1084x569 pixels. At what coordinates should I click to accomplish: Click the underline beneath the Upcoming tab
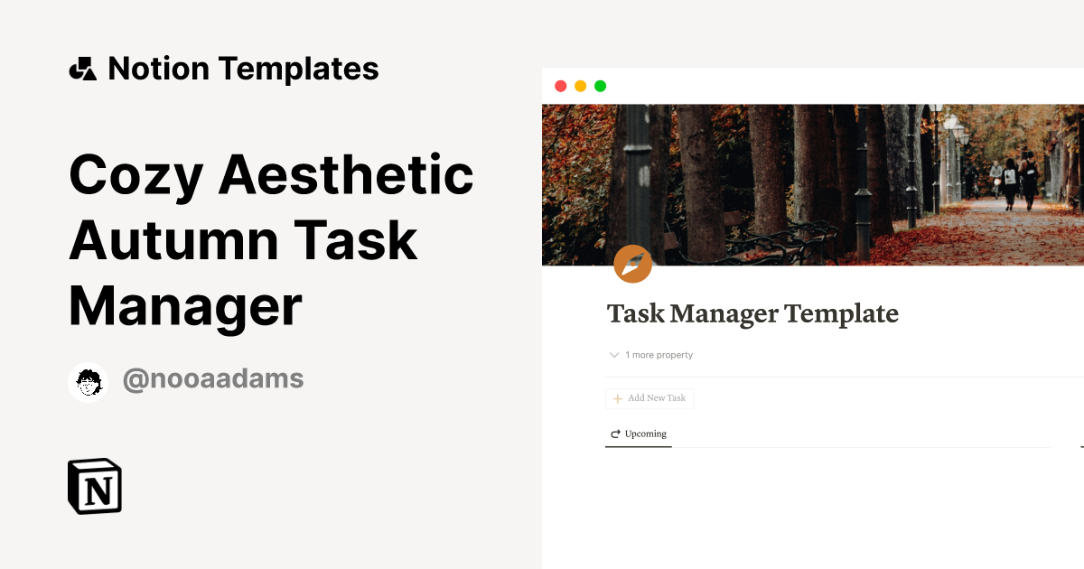point(639,446)
